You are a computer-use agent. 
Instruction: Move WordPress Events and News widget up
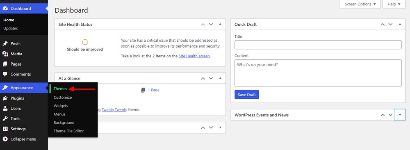383,115
